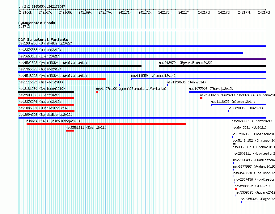Select the nsv1115594 (Alsmadi2014) label
Image resolution: width=275 pixels, height=214 pixels.
pyautogui.click(x=153, y=76)
